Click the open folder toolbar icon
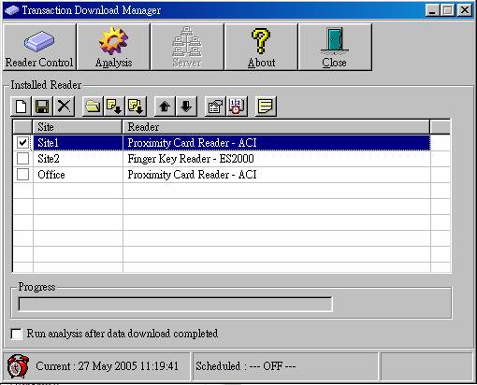The width and height of the screenshot is (477, 385). [x=93, y=107]
